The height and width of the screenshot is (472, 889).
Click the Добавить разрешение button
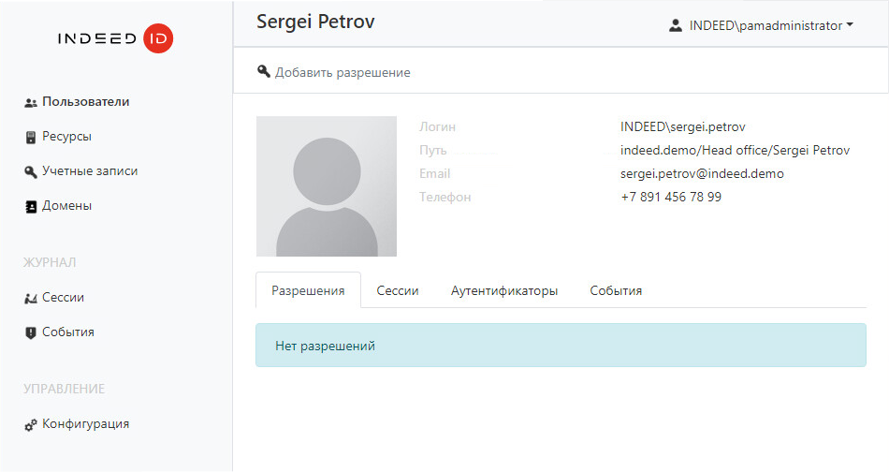[342, 72]
